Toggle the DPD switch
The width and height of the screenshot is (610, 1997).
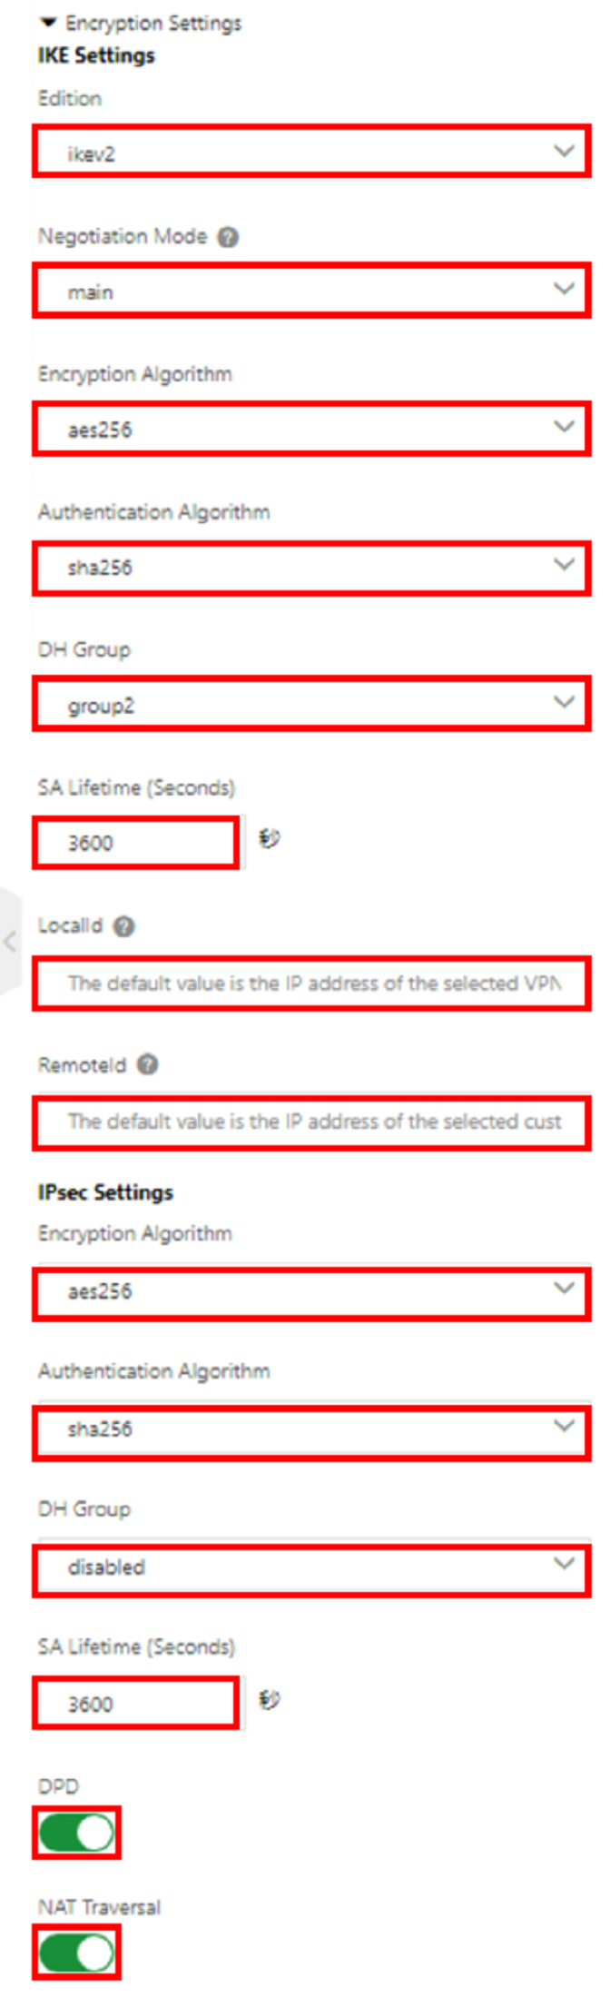[x=76, y=1833]
